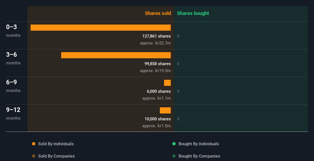Viewport: 314px width, 161px height.
Task: Click the 6–9 months row label
Action: pos(13,86)
